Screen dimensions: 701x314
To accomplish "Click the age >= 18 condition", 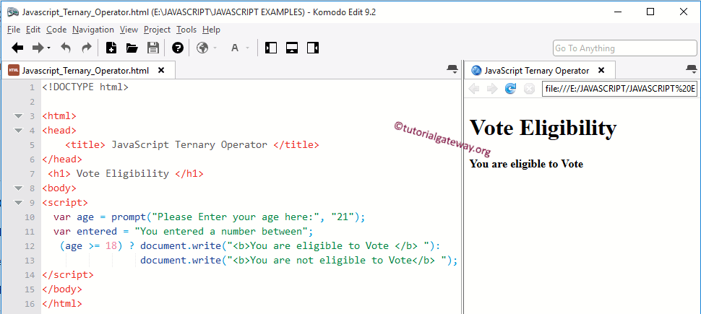I will pos(91,245).
